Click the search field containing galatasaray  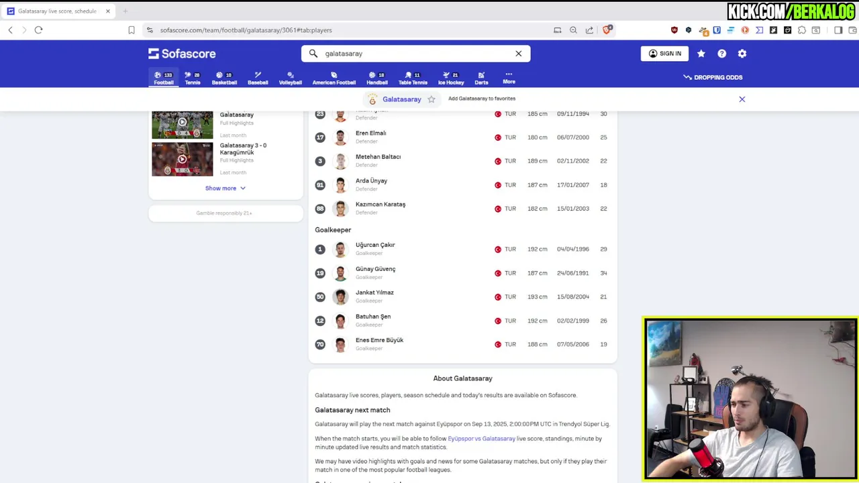coord(415,54)
